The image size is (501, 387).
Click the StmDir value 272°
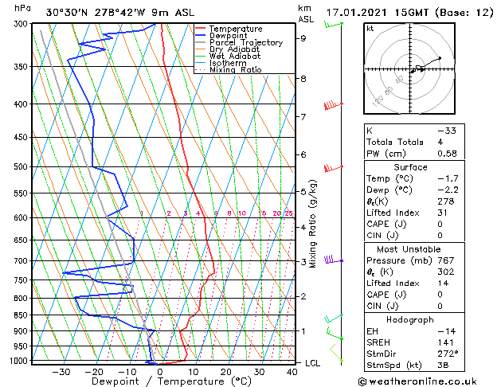(448, 354)
